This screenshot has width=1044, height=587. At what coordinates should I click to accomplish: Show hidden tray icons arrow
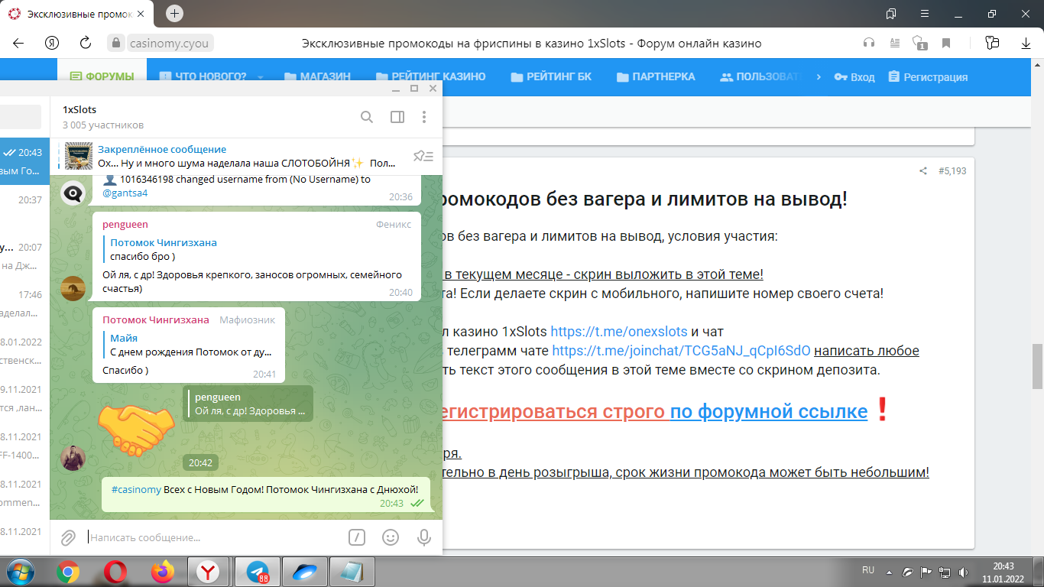889,571
